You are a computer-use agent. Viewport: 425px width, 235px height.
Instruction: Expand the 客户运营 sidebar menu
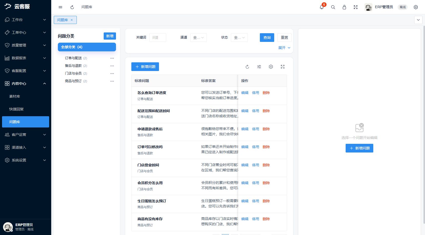pos(26,135)
